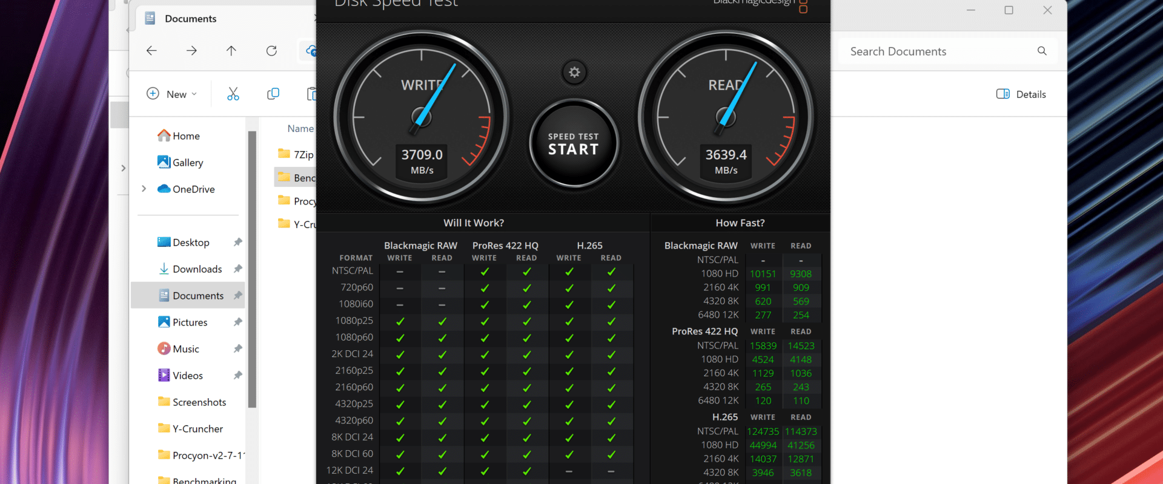This screenshot has width=1163, height=484.
Task: Click the Name column header in explorer
Action: click(x=300, y=128)
